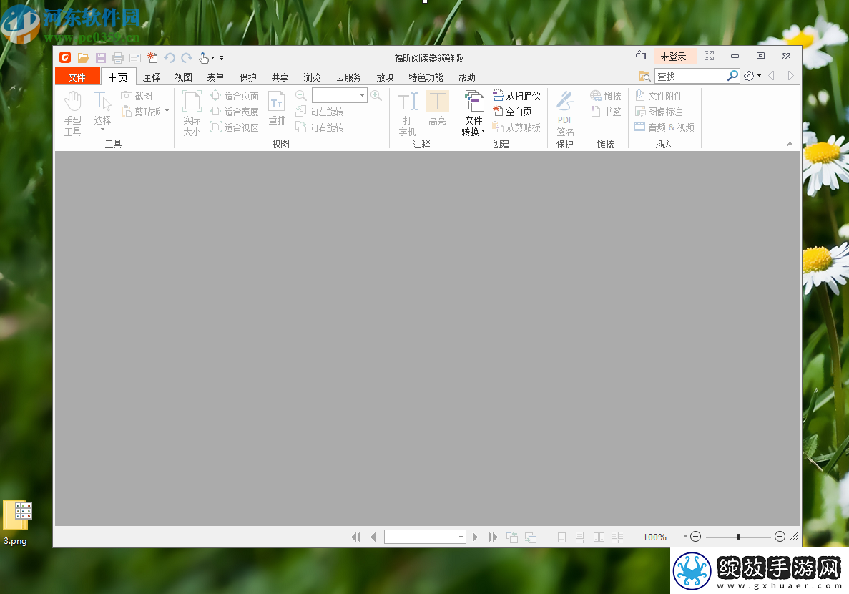This screenshot has width=849, height=594.
Task: Add a 书签 bookmark
Action: coord(606,112)
